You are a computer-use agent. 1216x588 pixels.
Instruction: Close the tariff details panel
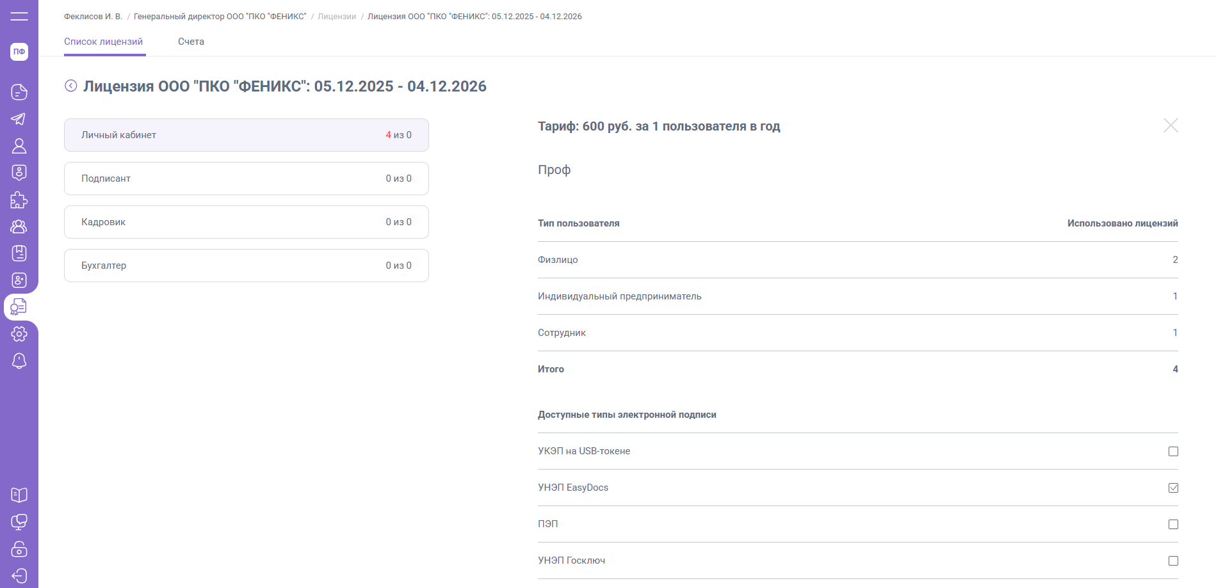1171,125
